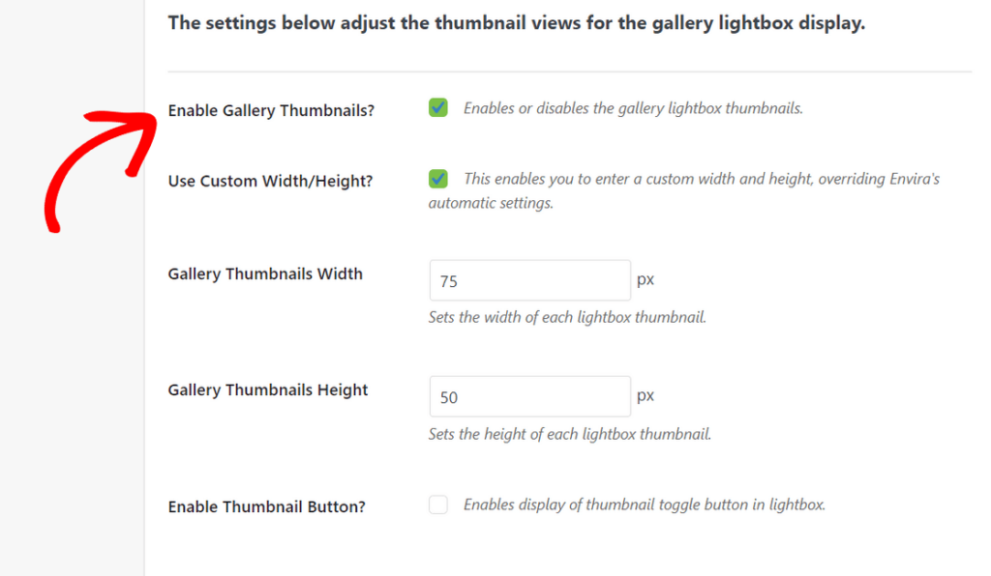Click the Gallery Thumbnails Width input field
Image resolution: width=991 pixels, height=576 pixels.
(x=529, y=279)
